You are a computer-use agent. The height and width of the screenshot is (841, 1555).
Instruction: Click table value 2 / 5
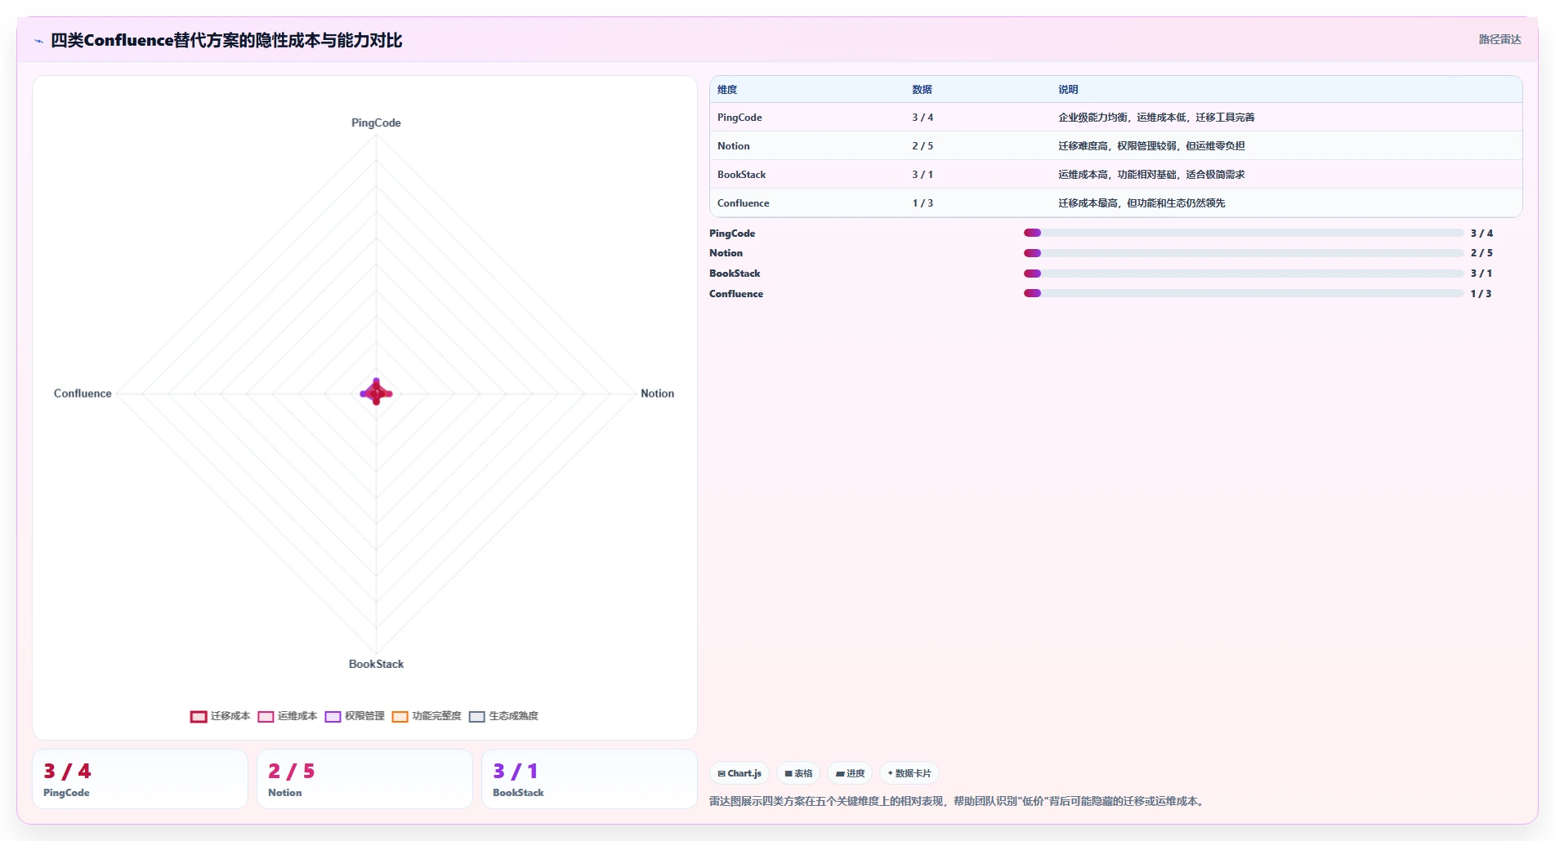coord(923,146)
